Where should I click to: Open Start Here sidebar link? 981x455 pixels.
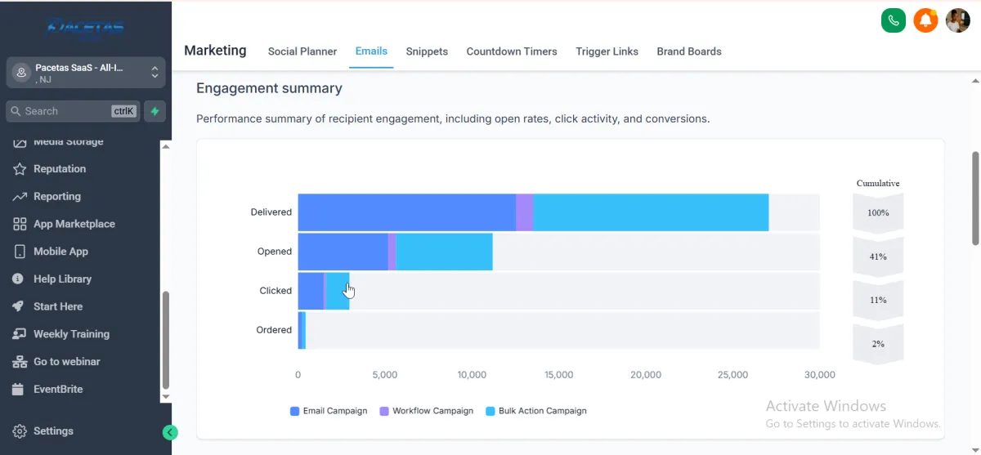pyautogui.click(x=58, y=306)
